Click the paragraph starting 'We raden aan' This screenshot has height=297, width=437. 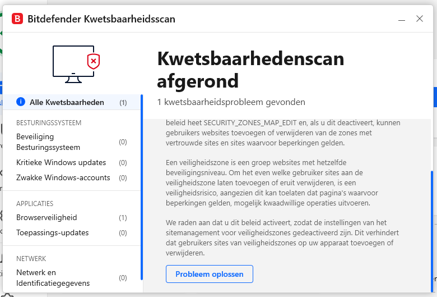[282, 237]
